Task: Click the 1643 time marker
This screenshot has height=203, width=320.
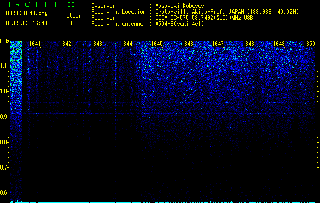Action: click(96, 43)
